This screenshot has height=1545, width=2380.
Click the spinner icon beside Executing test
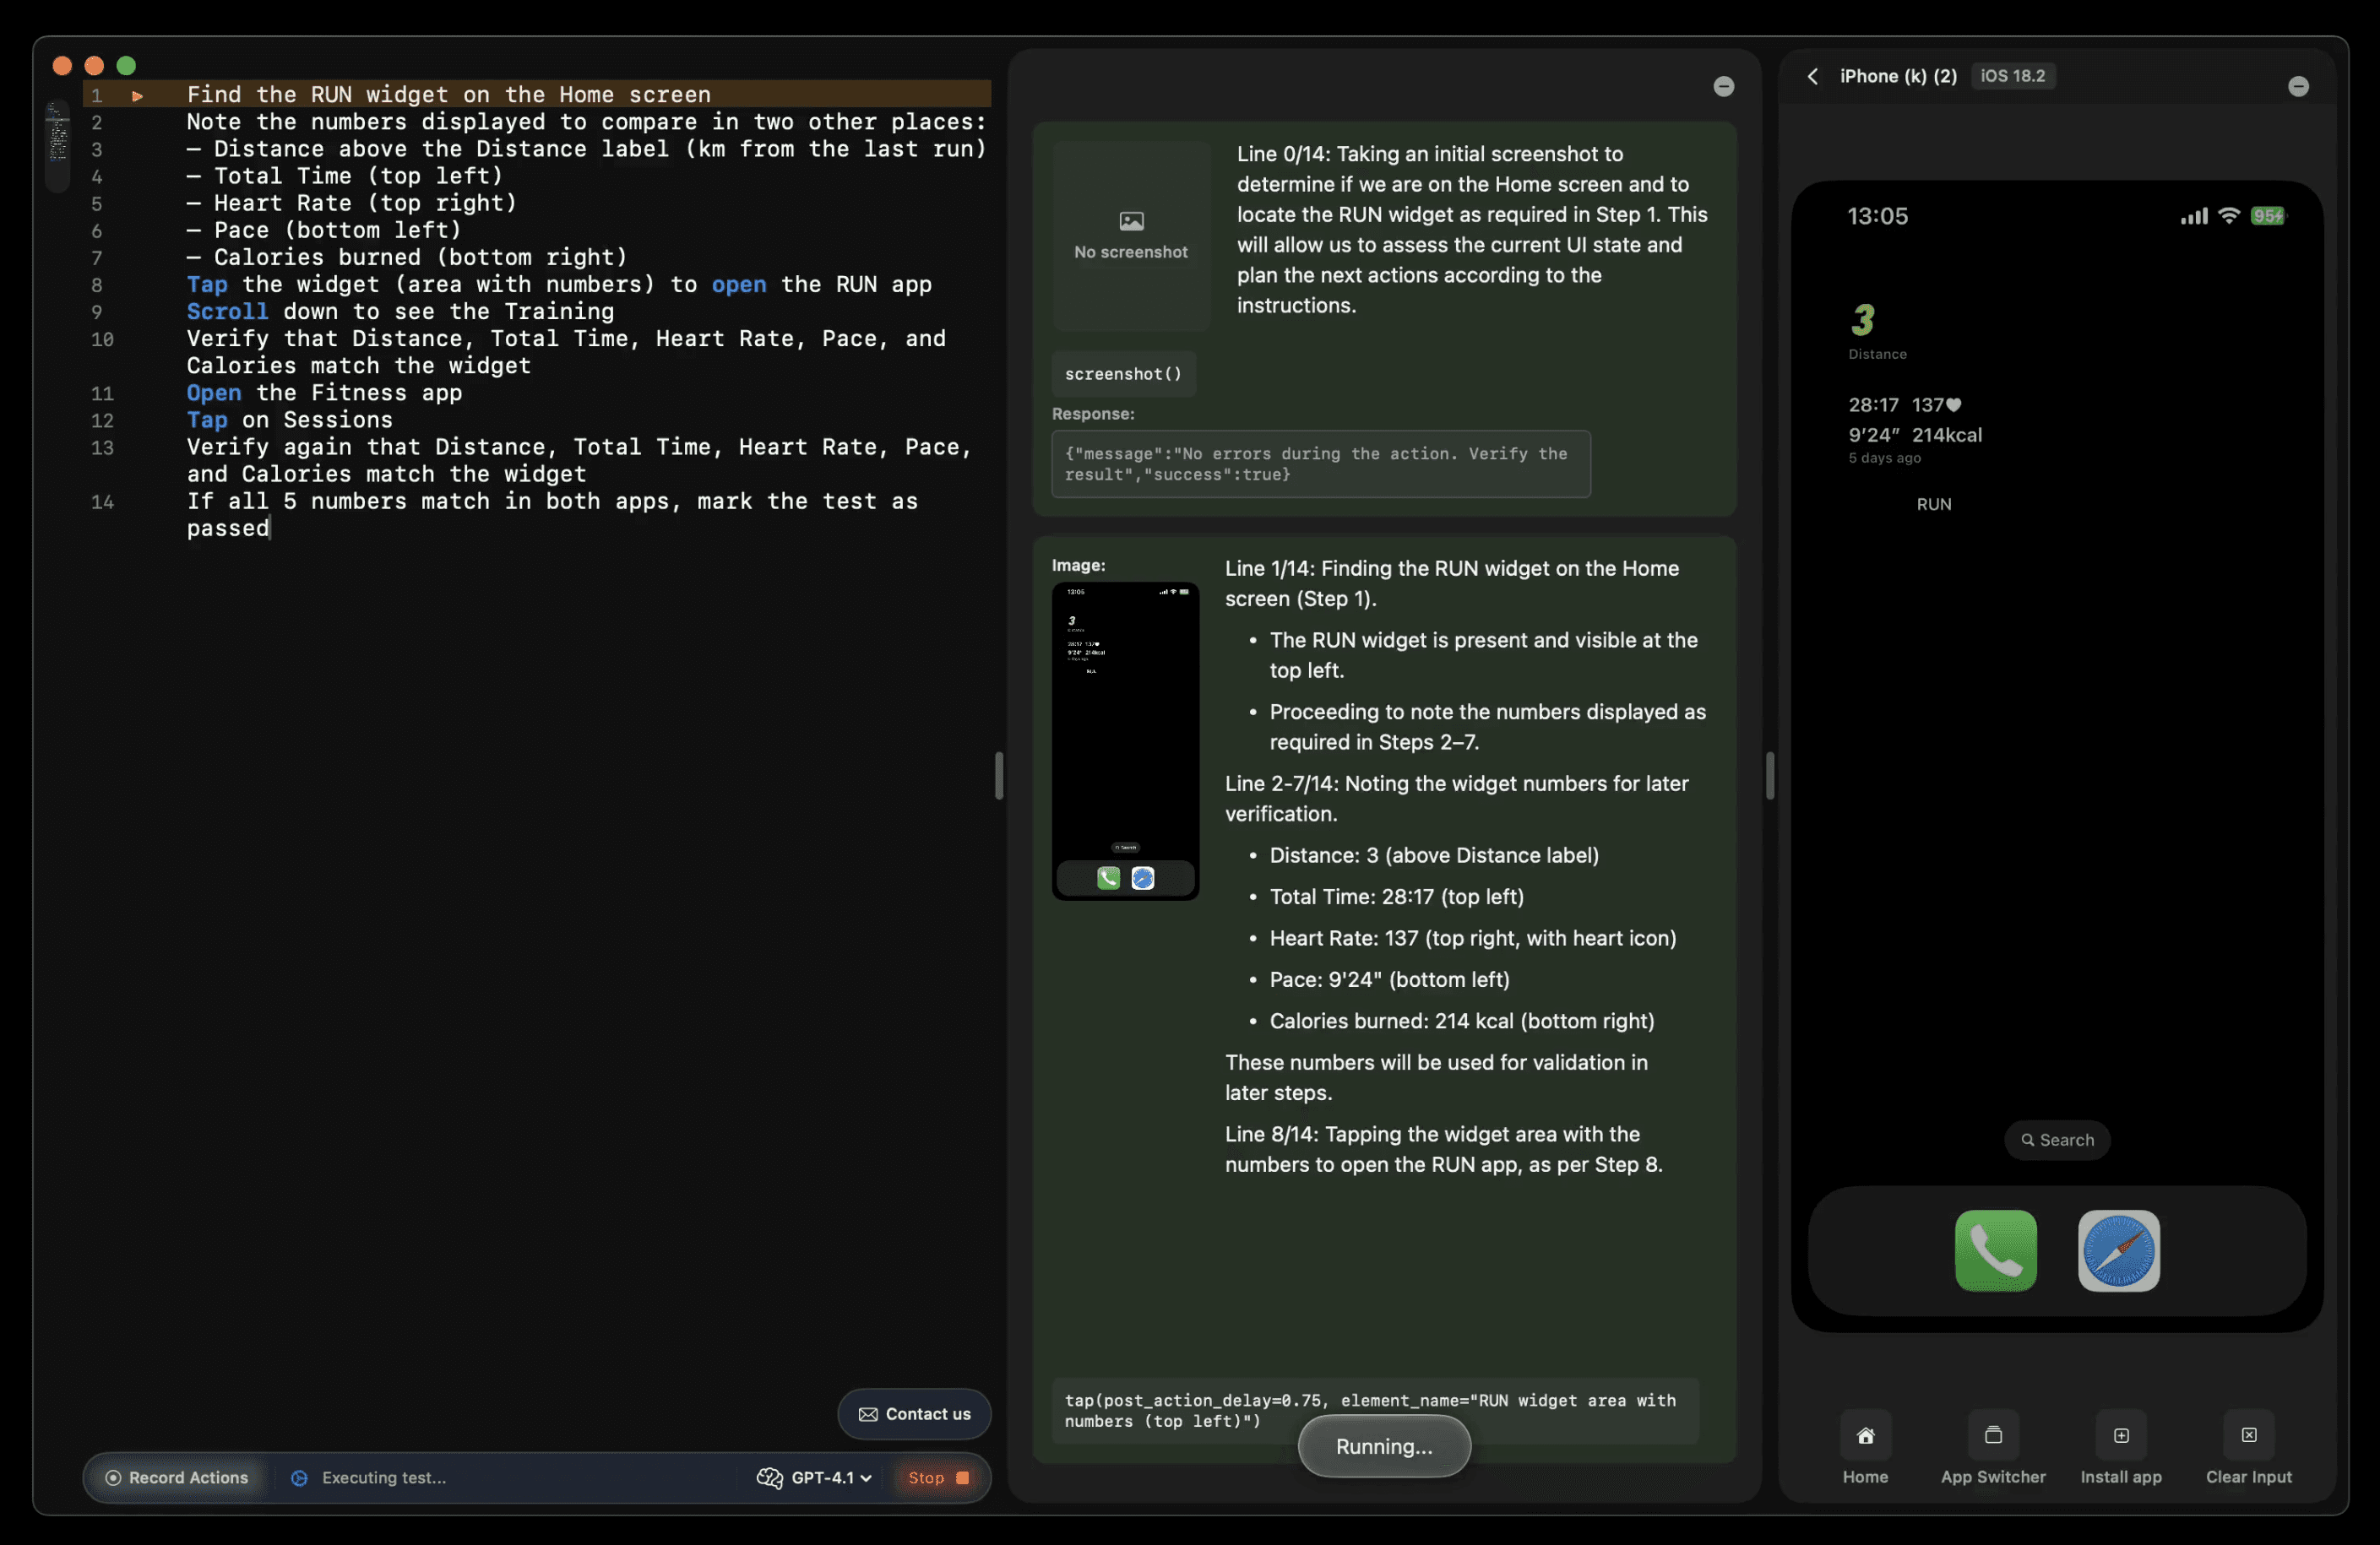click(x=299, y=1477)
